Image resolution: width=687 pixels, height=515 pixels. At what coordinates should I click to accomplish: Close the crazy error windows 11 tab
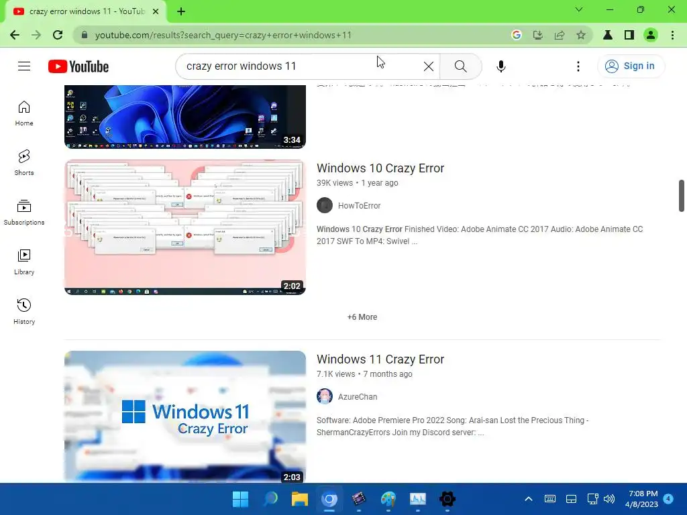[156, 11]
